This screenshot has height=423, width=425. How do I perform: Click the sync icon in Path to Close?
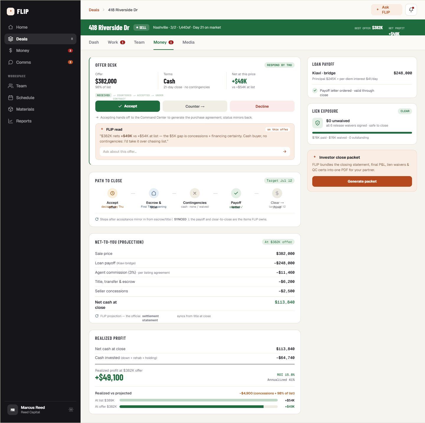click(97, 219)
